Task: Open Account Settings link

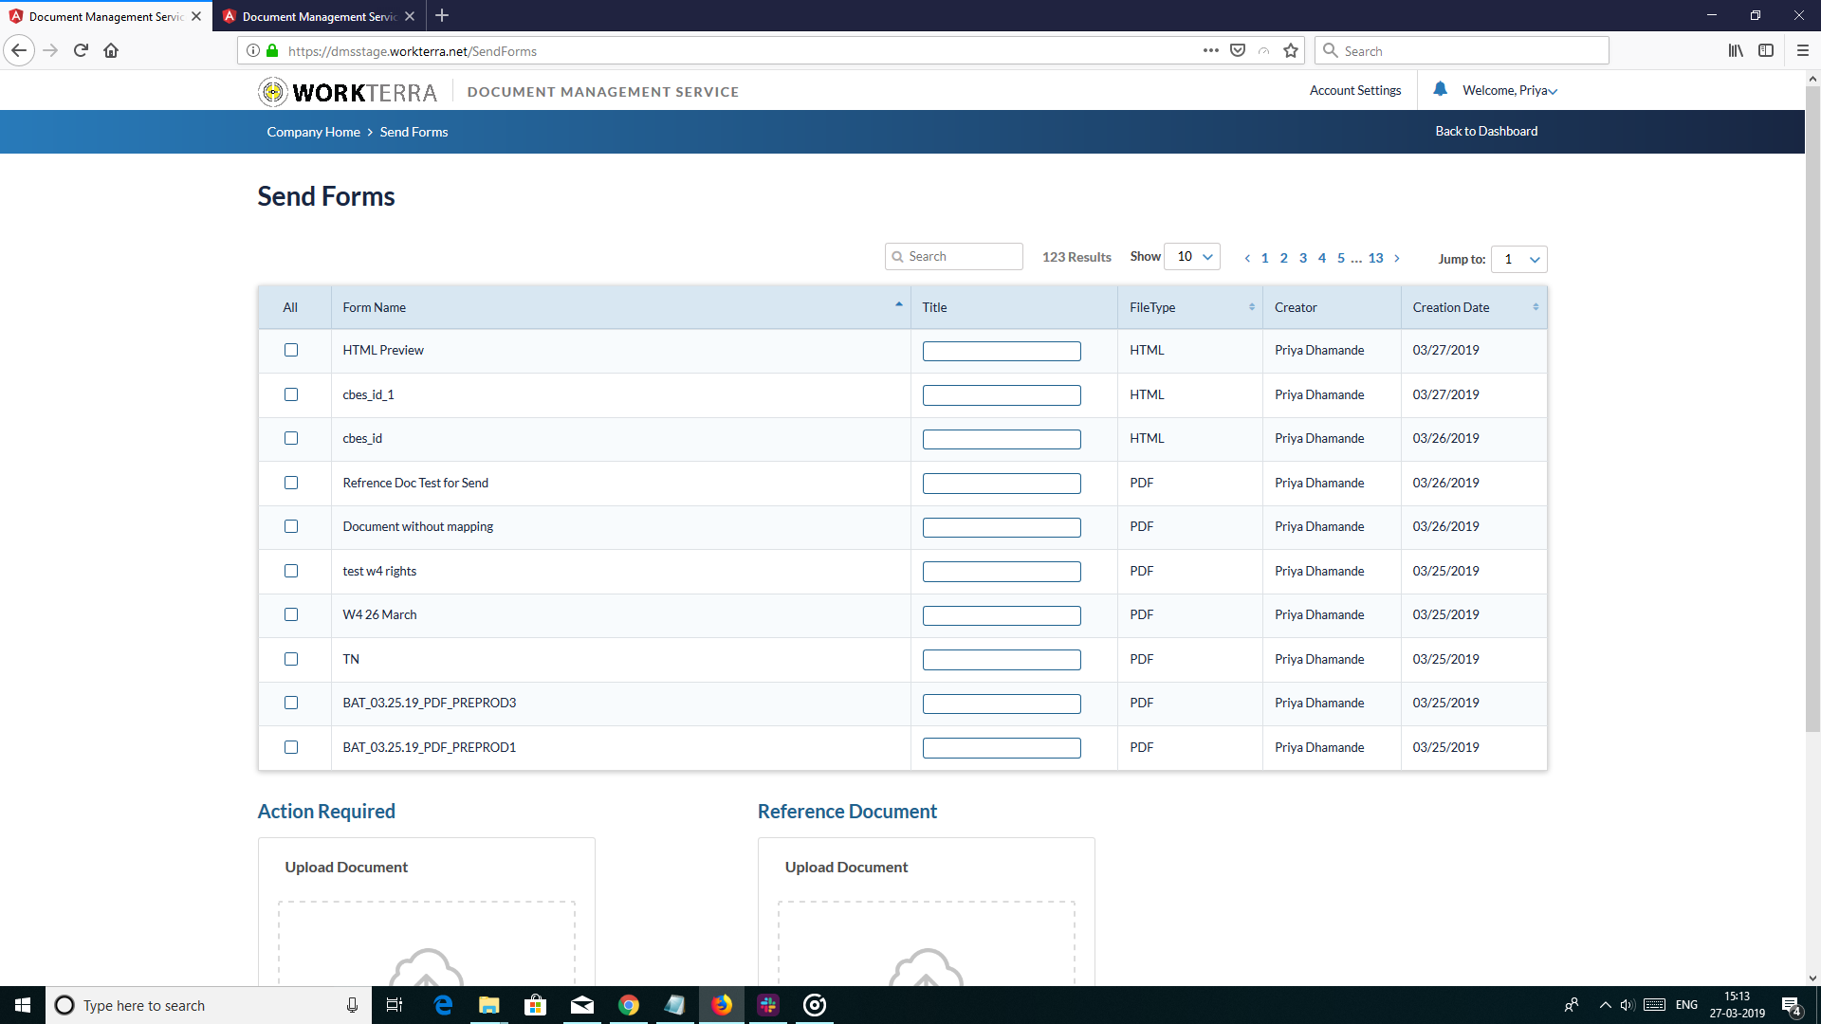Action: click(1354, 91)
